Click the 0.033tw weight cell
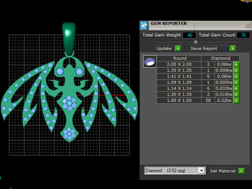The width and height of the screenshot is (252, 189). [x=224, y=88]
